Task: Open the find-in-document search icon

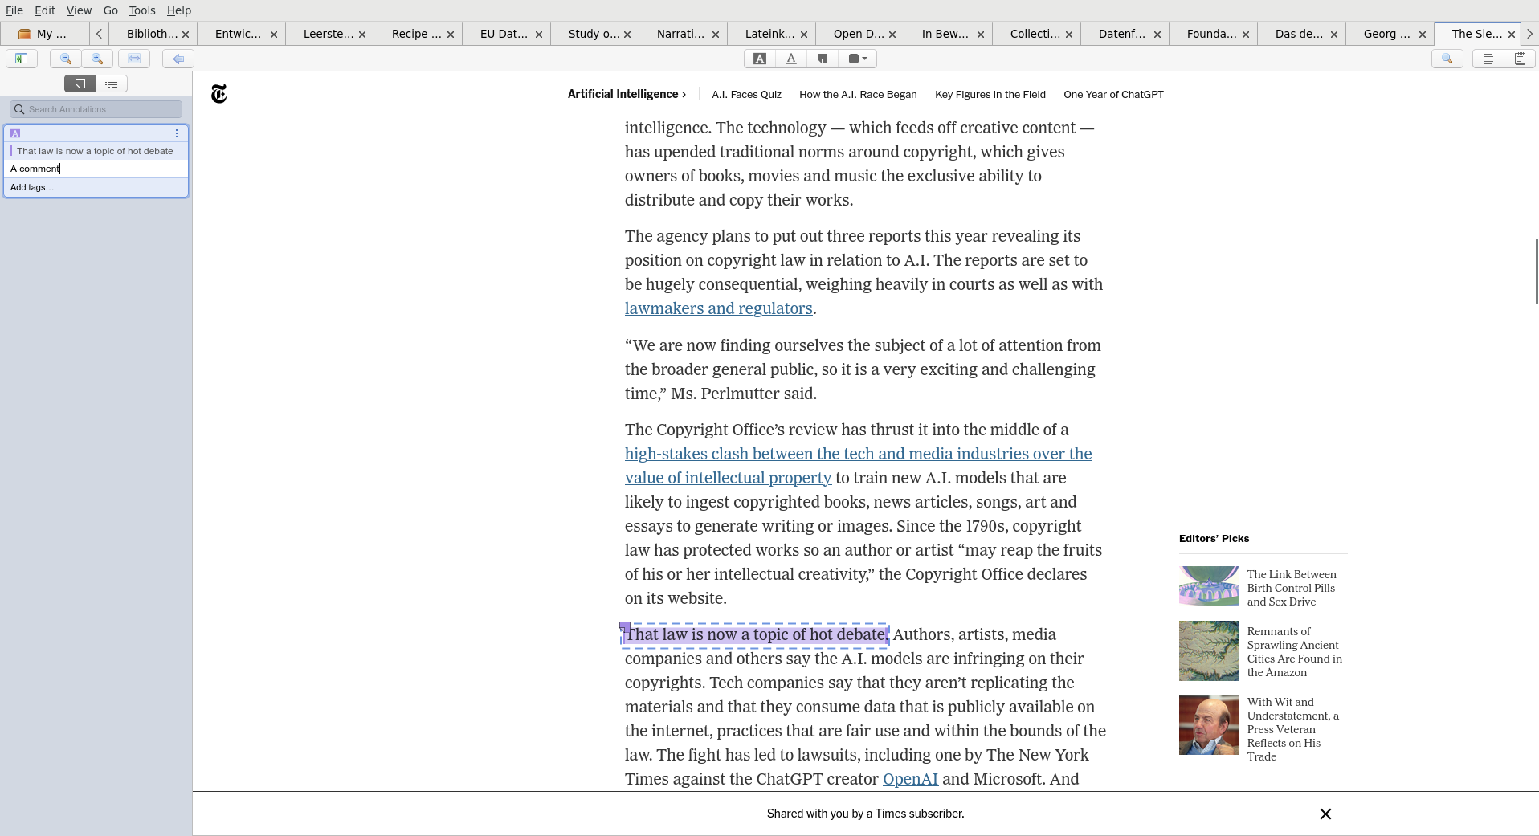Action: [x=1447, y=59]
